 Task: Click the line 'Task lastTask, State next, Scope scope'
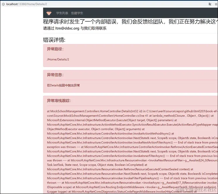pos(97,165)
